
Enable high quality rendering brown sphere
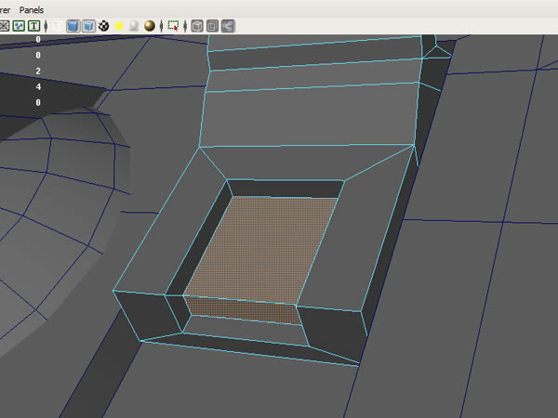point(148,25)
